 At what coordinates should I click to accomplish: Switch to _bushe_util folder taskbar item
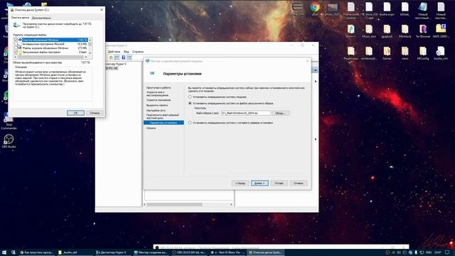coord(75,252)
